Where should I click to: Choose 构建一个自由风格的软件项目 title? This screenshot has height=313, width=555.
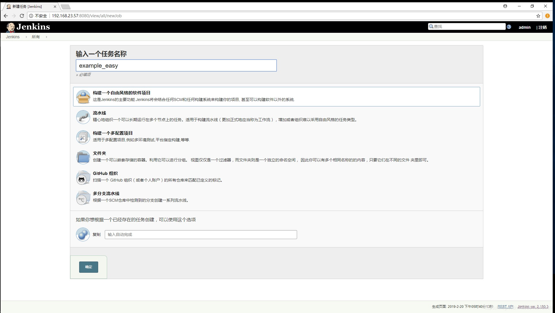click(x=121, y=93)
